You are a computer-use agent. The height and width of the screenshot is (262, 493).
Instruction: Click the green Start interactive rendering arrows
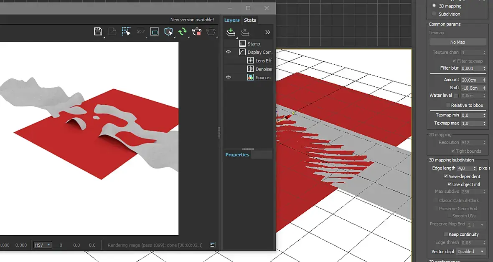click(183, 32)
